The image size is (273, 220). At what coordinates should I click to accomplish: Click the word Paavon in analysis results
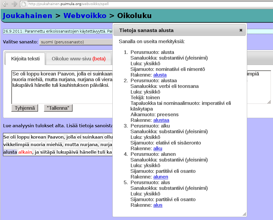pos(56,137)
